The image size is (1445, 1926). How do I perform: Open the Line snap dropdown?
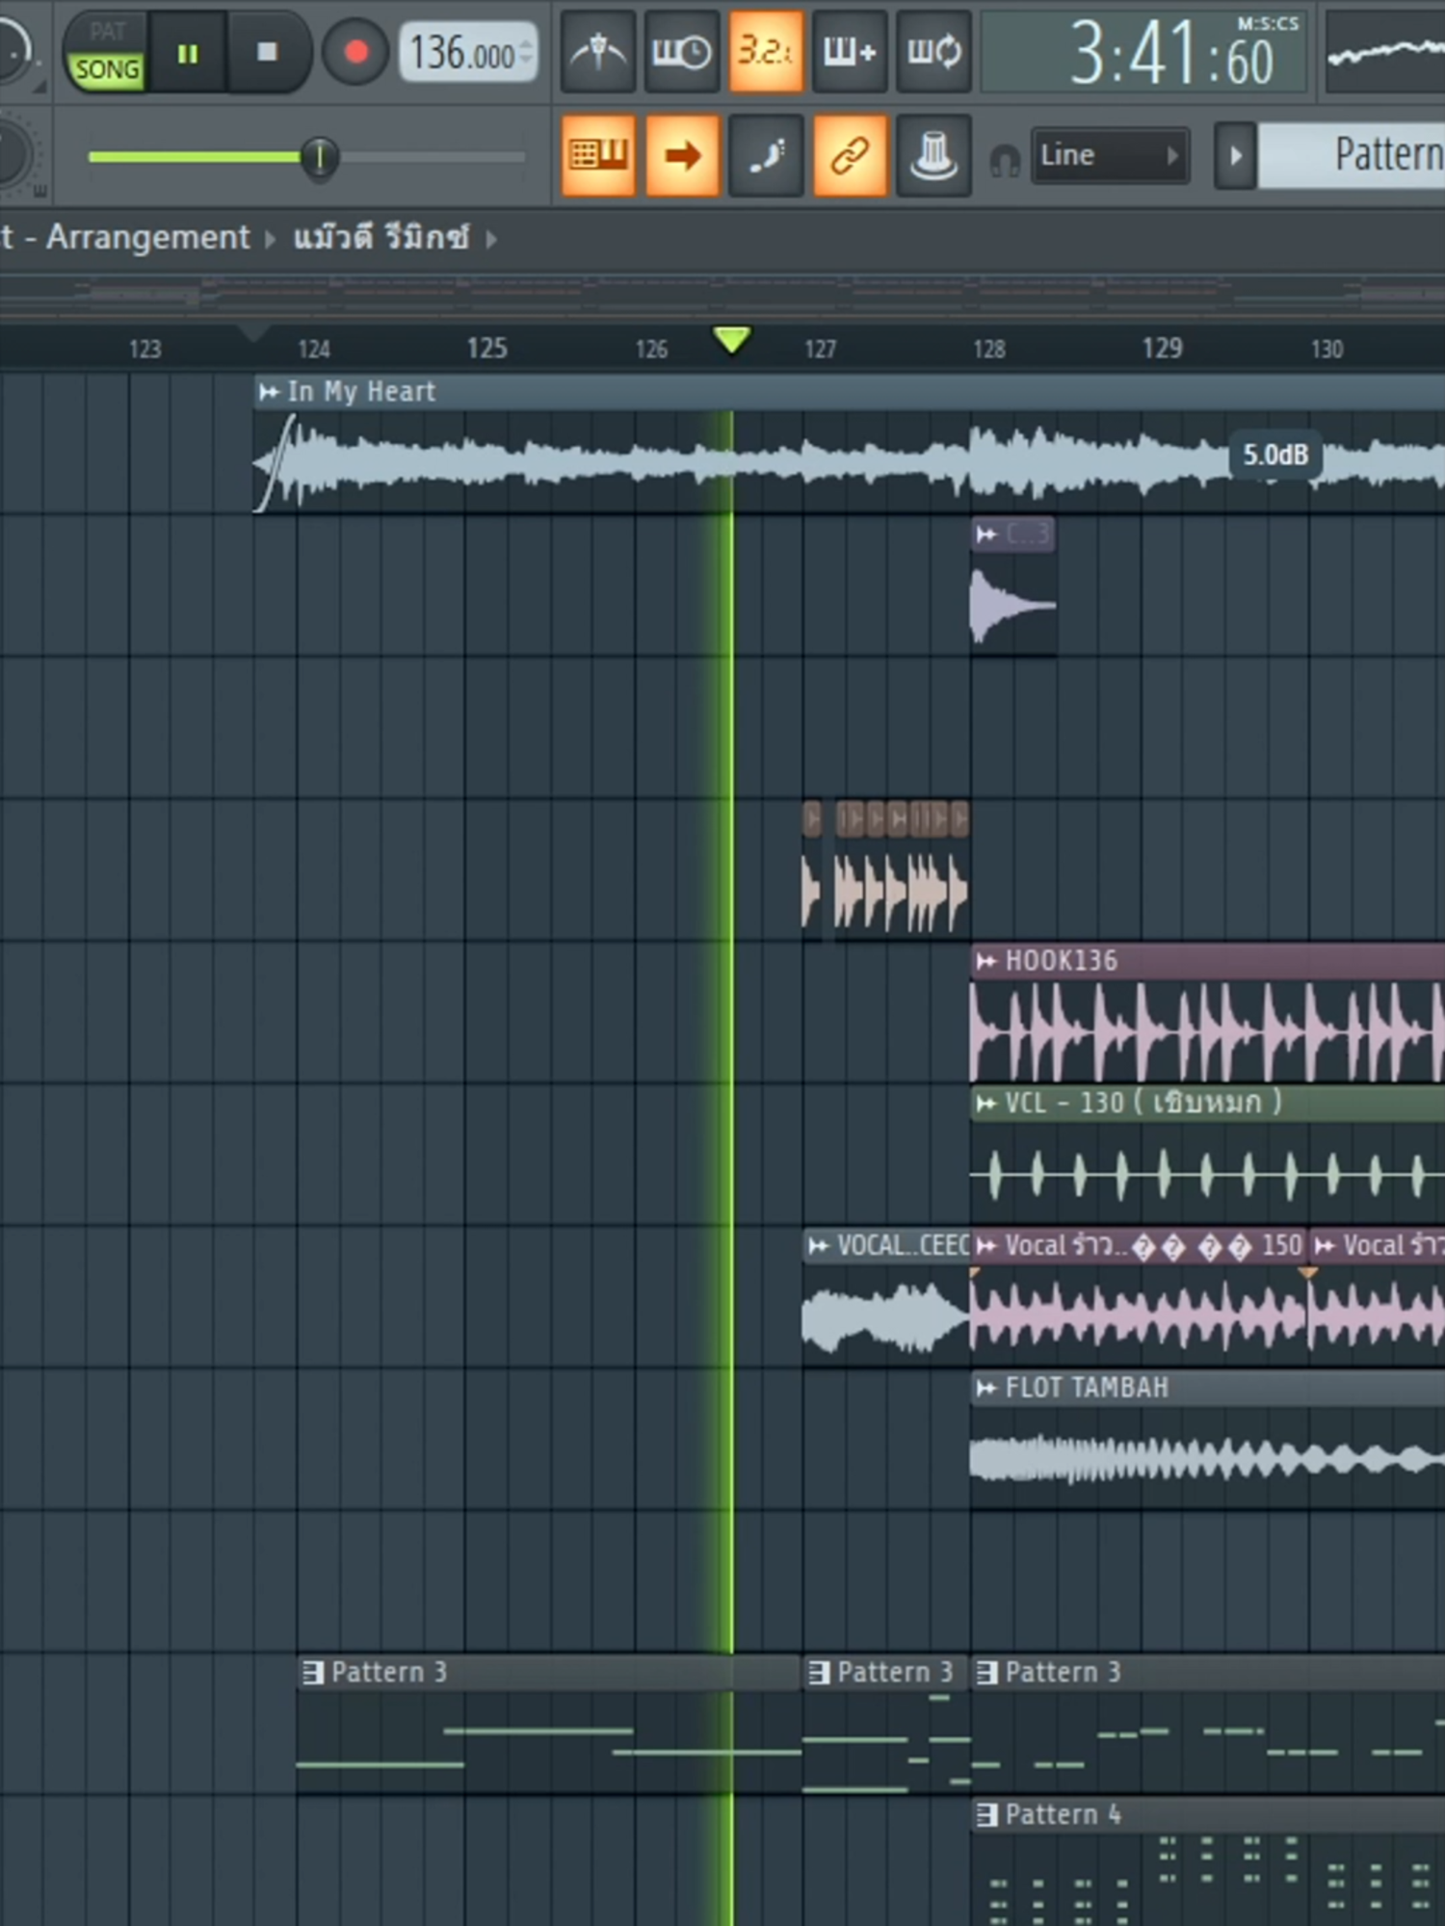[1110, 155]
